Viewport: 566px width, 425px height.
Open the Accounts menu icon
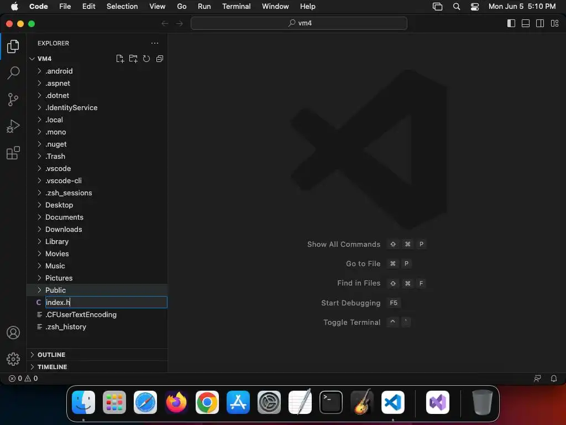click(13, 333)
